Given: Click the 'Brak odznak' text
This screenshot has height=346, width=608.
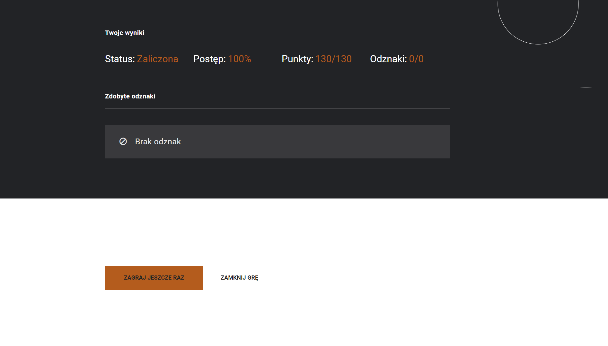Looking at the screenshot, I should pyautogui.click(x=158, y=141).
